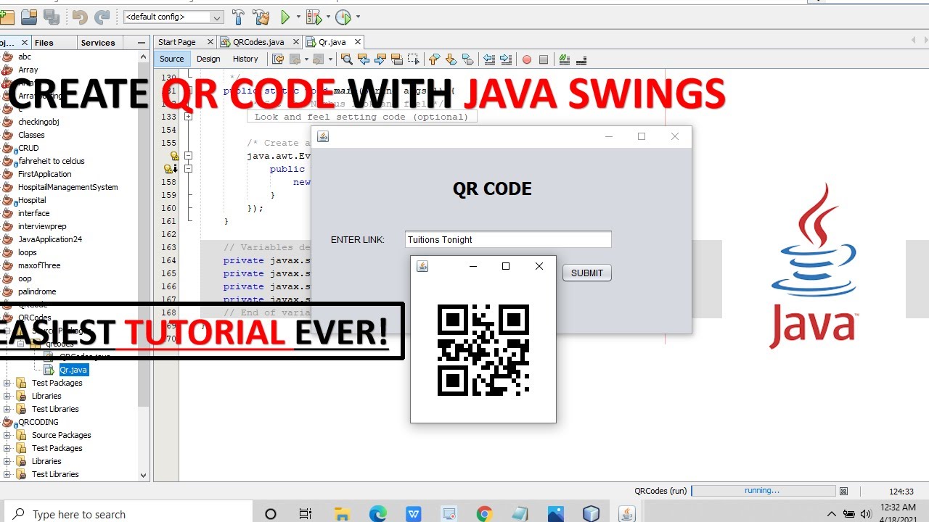The width and height of the screenshot is (929, 522).
Task: Click SUBMIT in QR CODE window
Action: coord(587,273)
